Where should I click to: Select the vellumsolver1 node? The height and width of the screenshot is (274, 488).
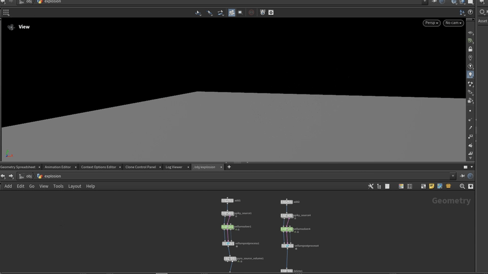pyautogui.click(x=227, y=227)
